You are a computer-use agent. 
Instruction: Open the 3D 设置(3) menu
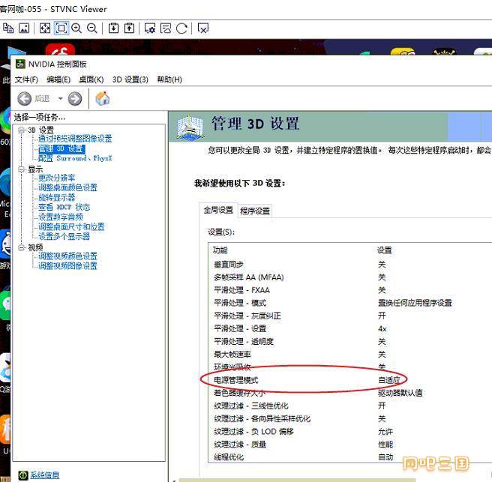(130, 79)
